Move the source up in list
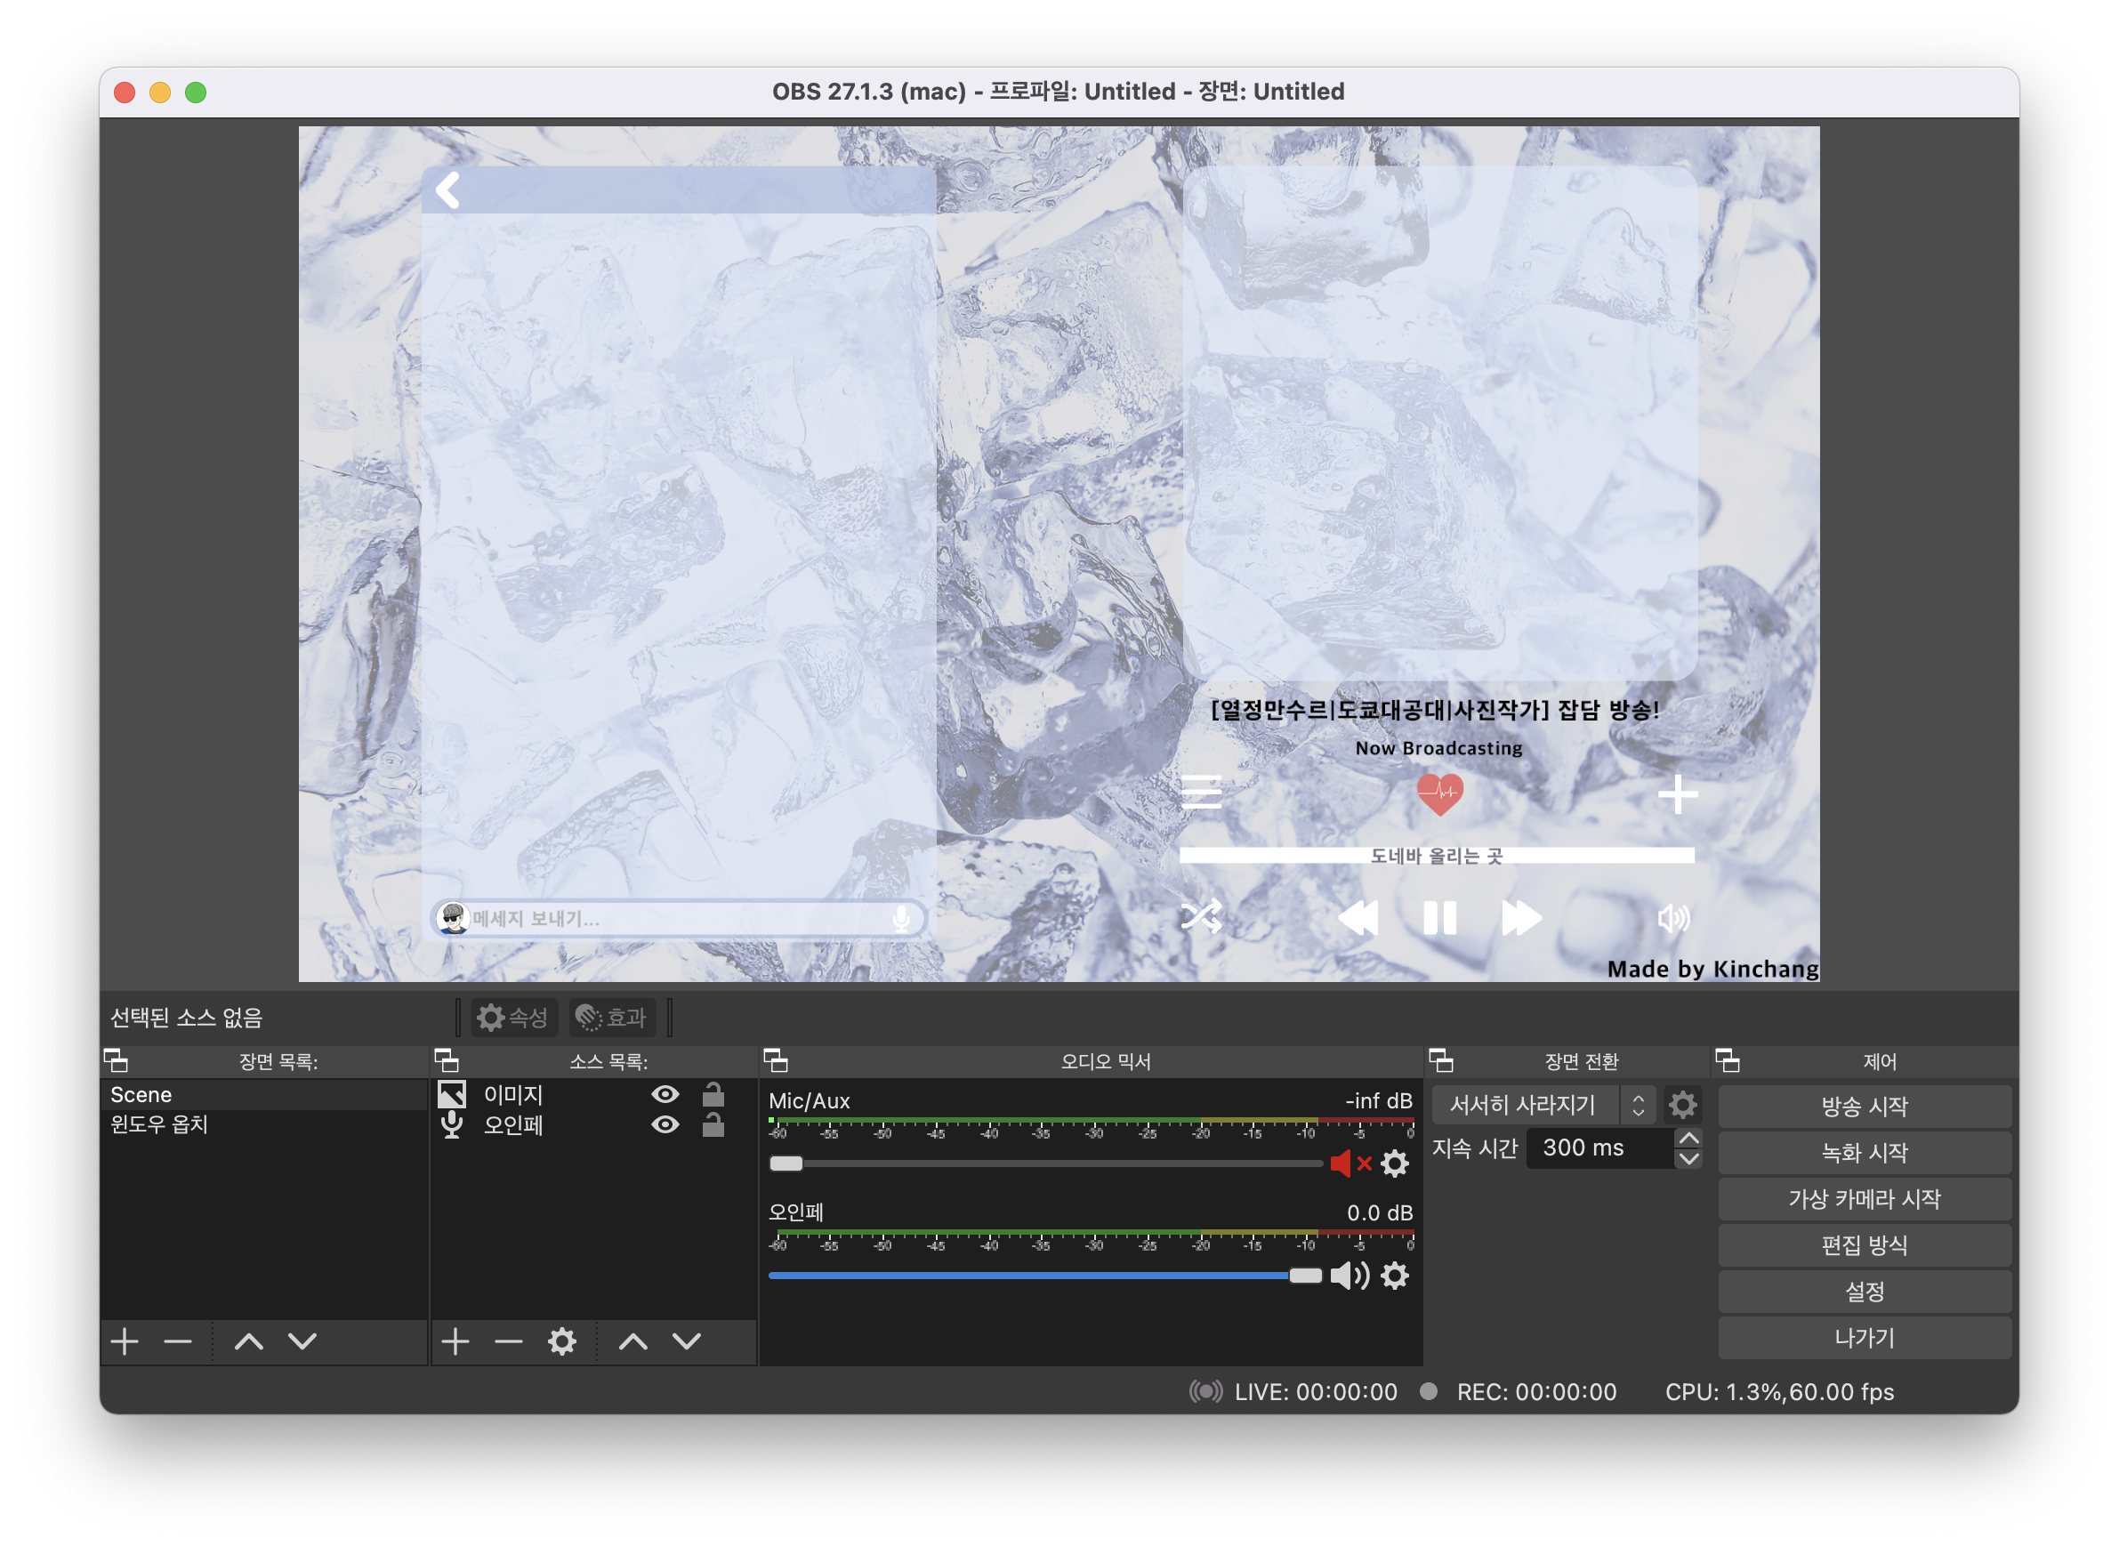 632,1341
